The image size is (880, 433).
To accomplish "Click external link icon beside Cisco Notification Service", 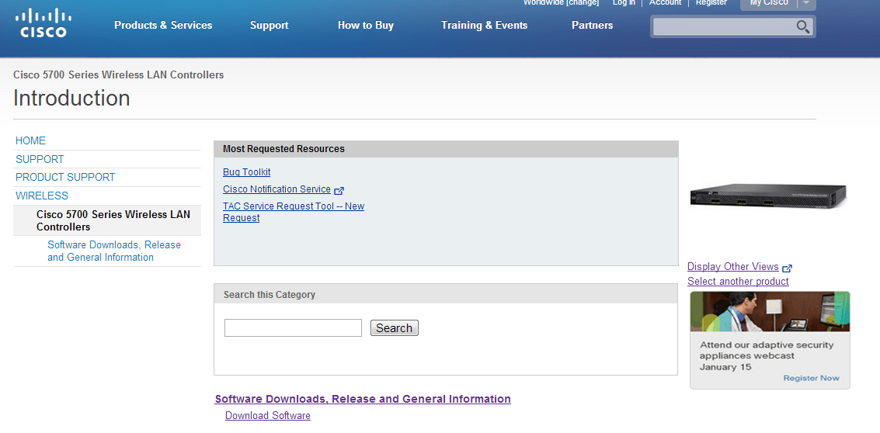I will click(x=339, y=191).
